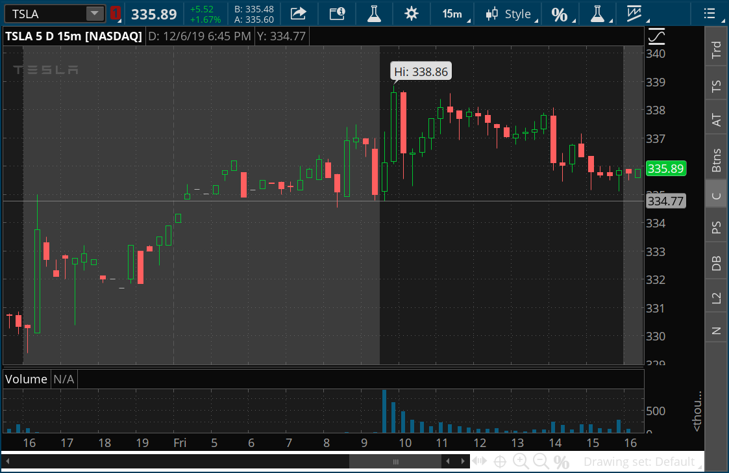Click the price axis scale curve icon
Viewport: 729px width, 473px height.
pos(656,36)
